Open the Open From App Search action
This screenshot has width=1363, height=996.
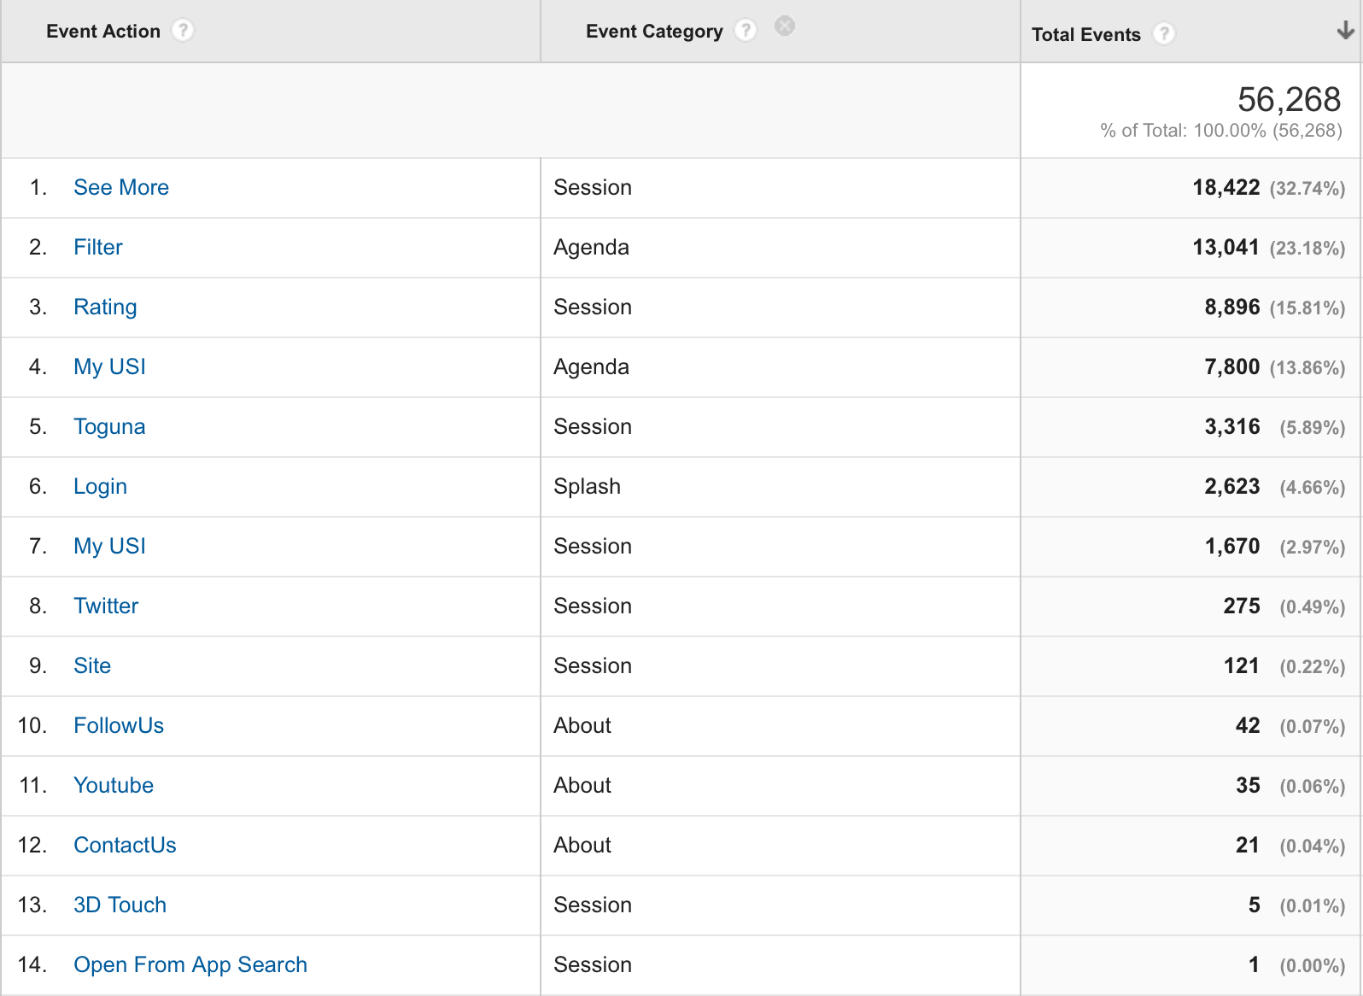tap(190, 964)
